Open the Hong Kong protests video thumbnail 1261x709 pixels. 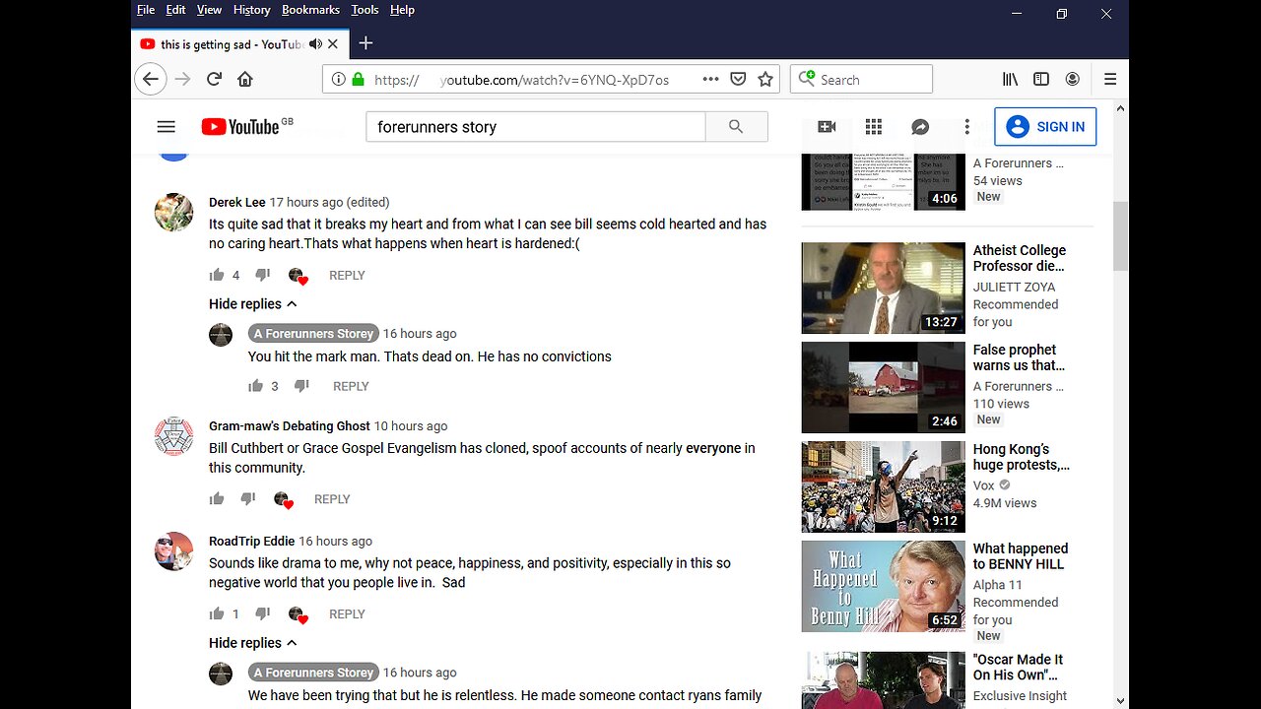(x=884, y=487)
